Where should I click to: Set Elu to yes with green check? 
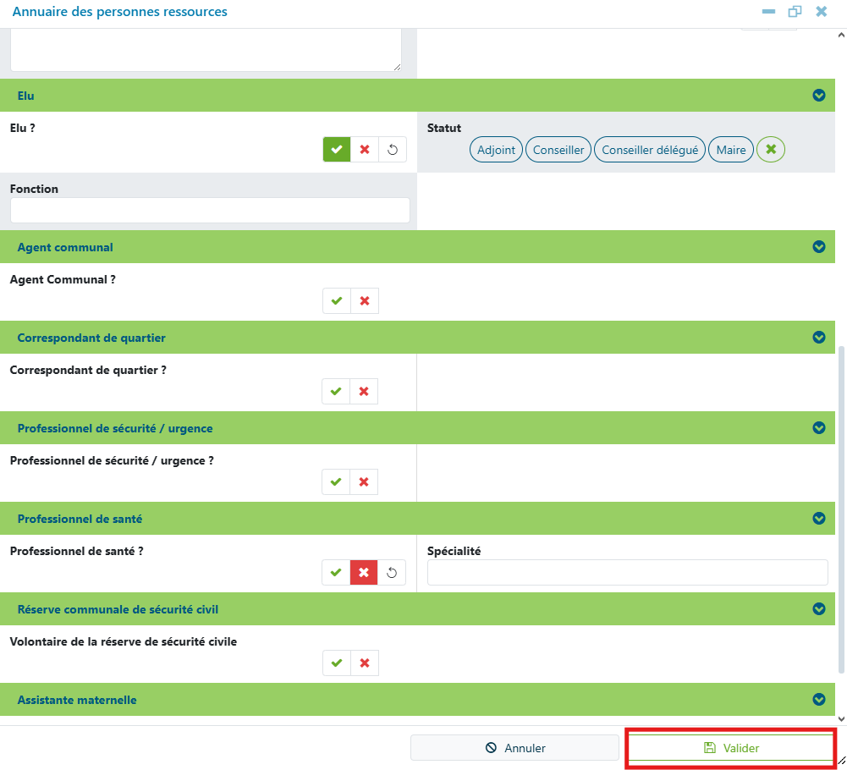pyautogui.click(x=337, y=150)
